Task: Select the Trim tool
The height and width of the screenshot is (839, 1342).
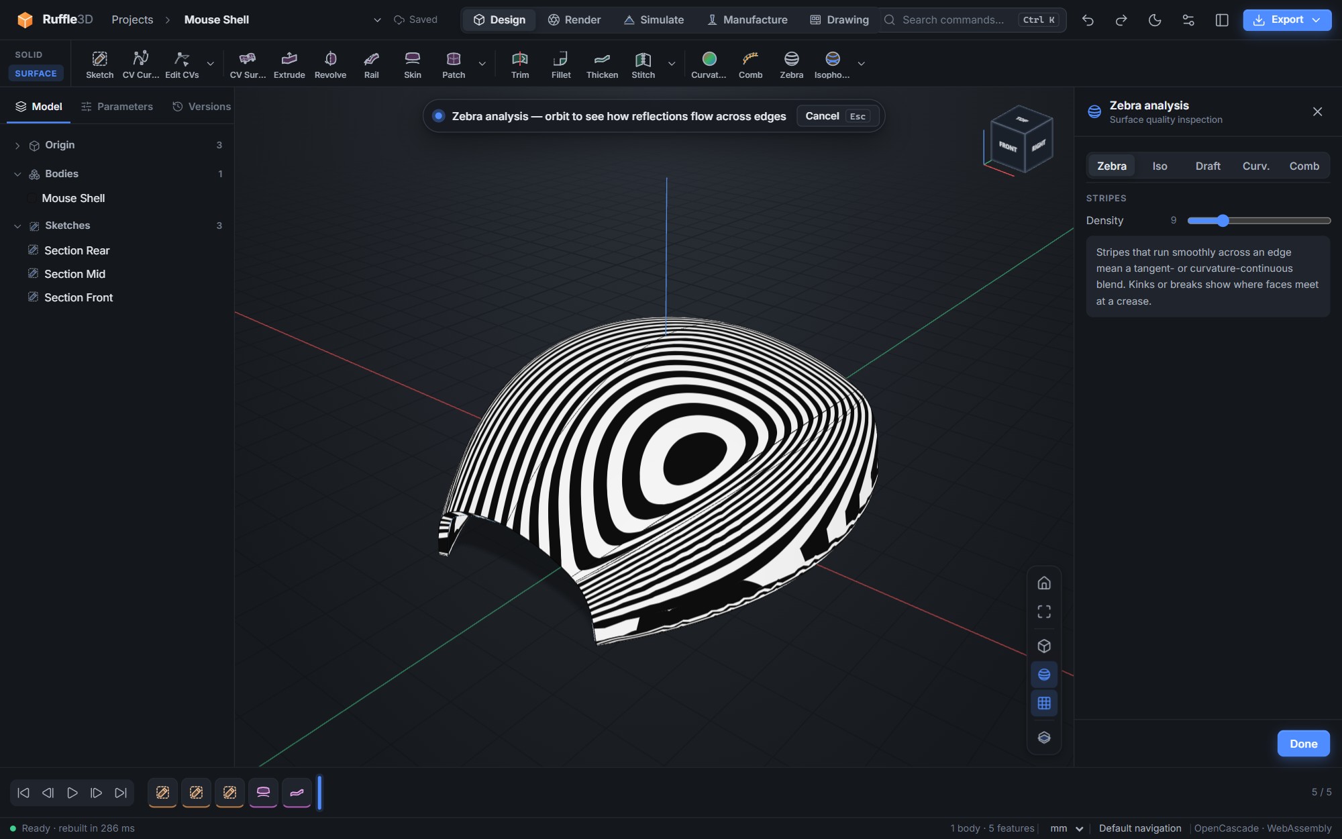Action: [520, 64]
